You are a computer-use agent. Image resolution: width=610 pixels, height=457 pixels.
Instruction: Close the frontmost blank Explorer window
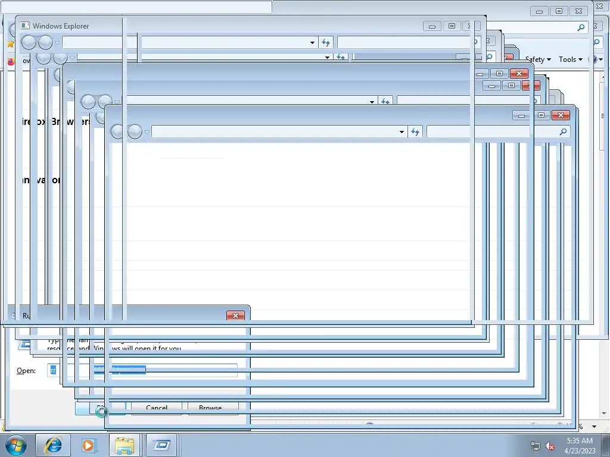[x=561, y=115]
